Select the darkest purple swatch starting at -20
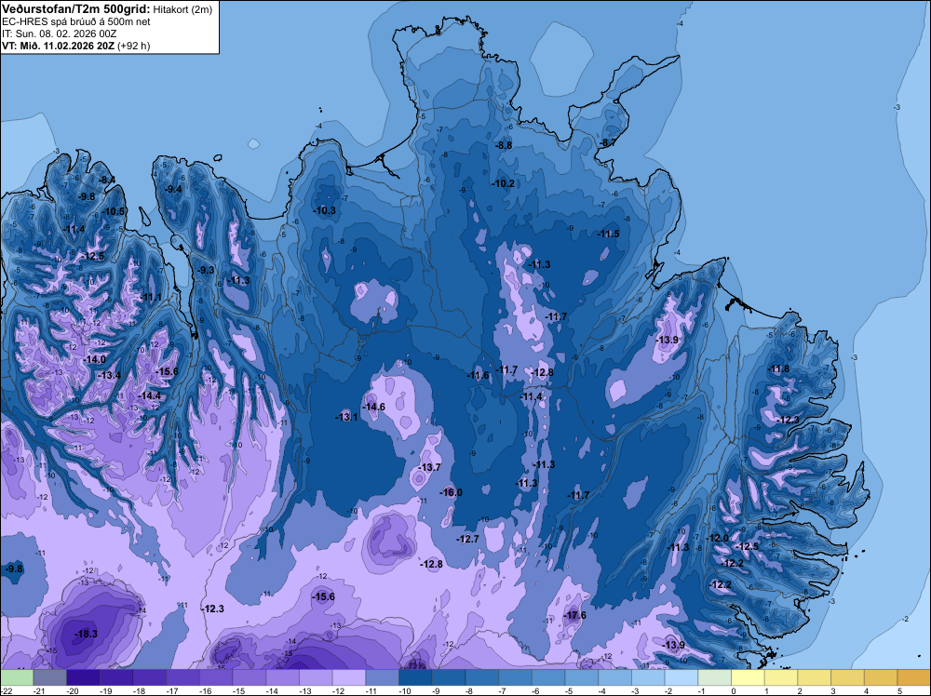This screenshot has width=931, height=696. click(83, 677)
